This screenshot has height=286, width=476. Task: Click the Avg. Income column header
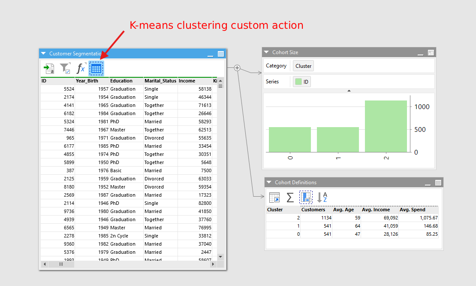coord(380,210)
